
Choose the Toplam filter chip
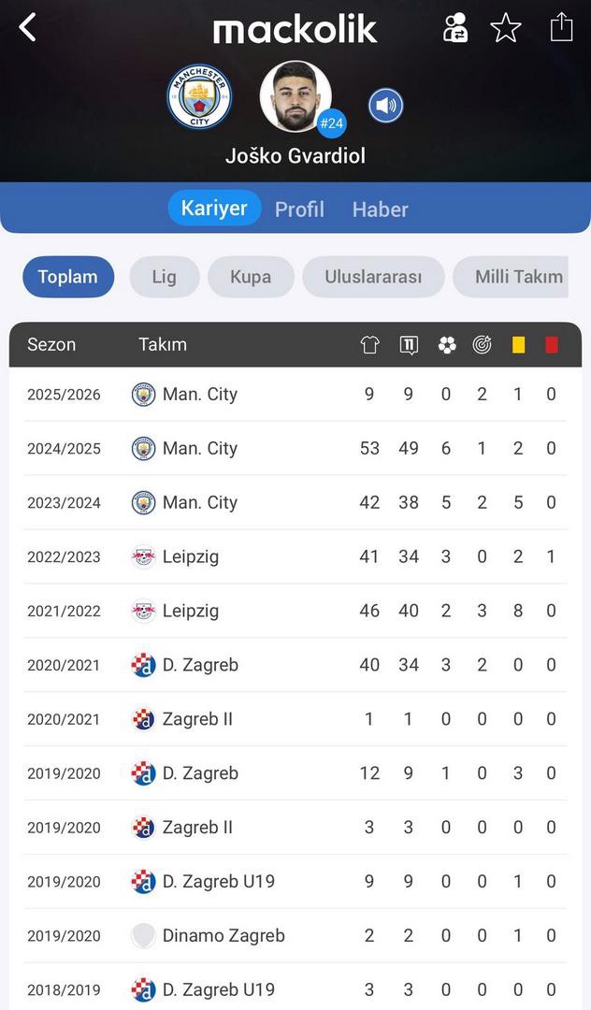pyautogui.click(x=68, y=277)
